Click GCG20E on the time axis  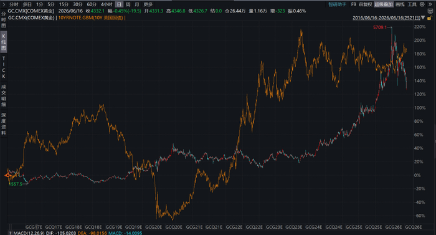click(153, 227)
